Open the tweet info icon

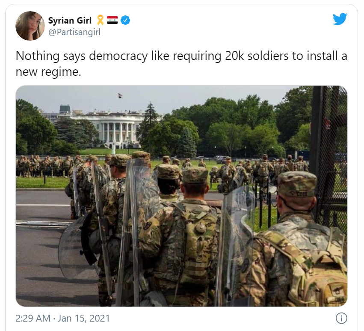tap(341, 318)
